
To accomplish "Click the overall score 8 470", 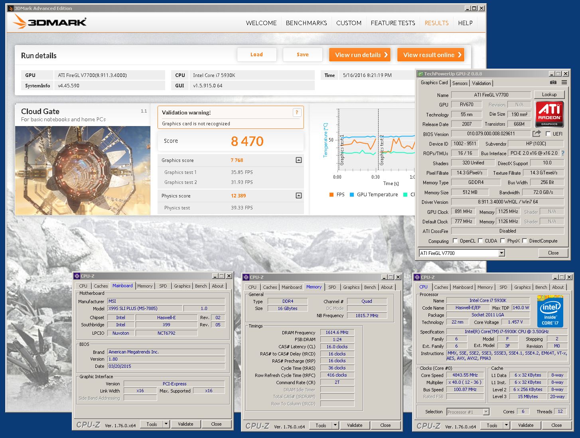I will click(247, 141).
